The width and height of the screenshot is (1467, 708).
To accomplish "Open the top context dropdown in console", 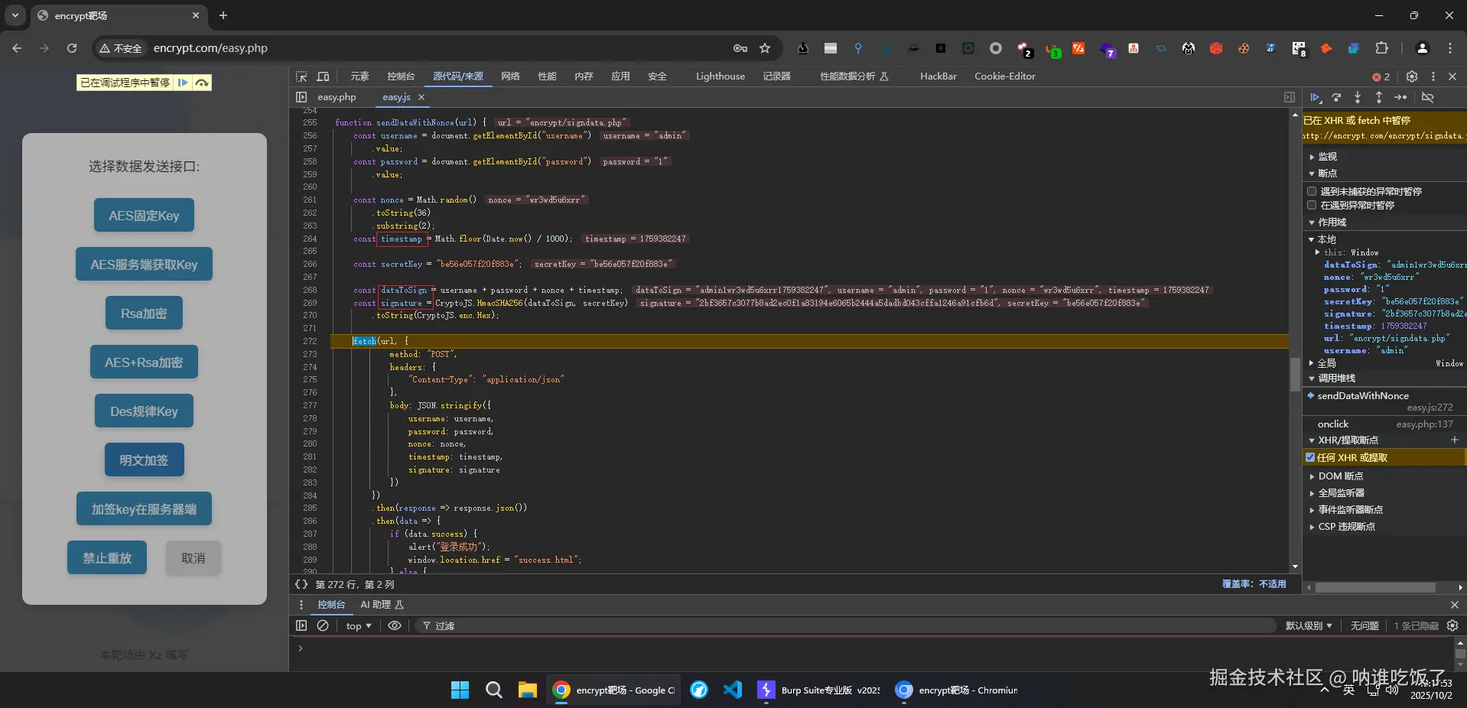I will 358,625.
